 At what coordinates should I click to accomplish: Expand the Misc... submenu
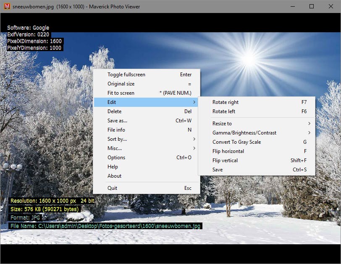pos(147,148)
